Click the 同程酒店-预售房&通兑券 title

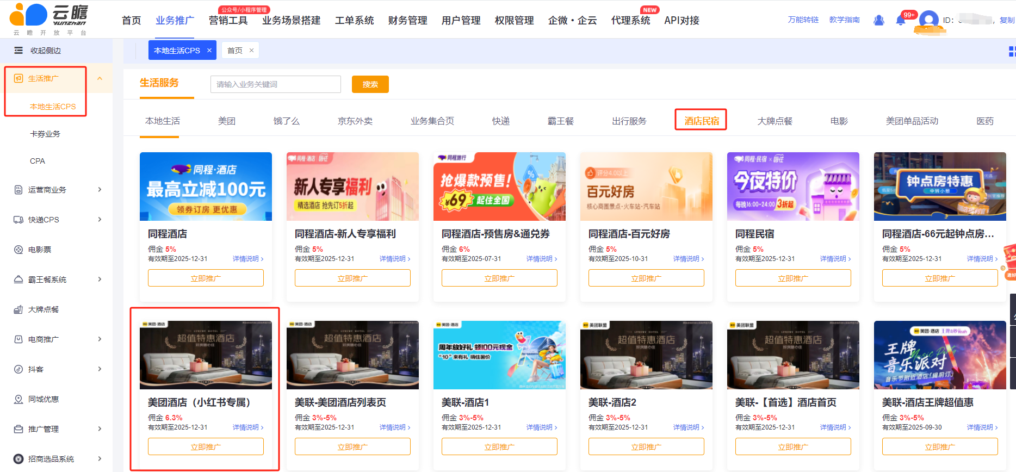495,234
